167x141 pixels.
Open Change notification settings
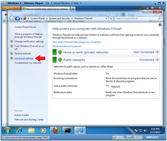point(29,41)
